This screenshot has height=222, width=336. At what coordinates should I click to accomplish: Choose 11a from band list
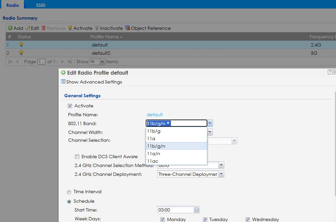tap(177, 139)
